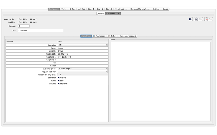The width and height of the screenshot is (217, 135).
Task: Open the Addresses tab
Action: pyautogui.click(x=99, y=36)
